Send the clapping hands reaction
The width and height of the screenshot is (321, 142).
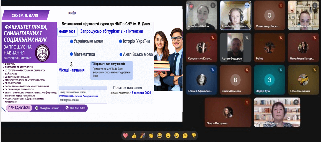[x=151, y=135]
